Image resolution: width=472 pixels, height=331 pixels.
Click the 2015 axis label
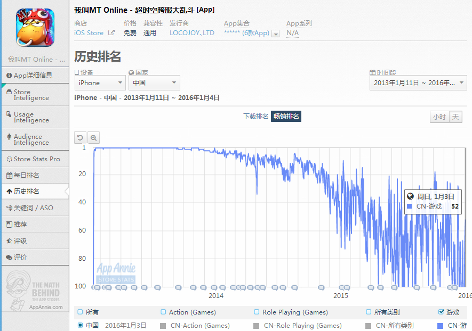point(340,296)
